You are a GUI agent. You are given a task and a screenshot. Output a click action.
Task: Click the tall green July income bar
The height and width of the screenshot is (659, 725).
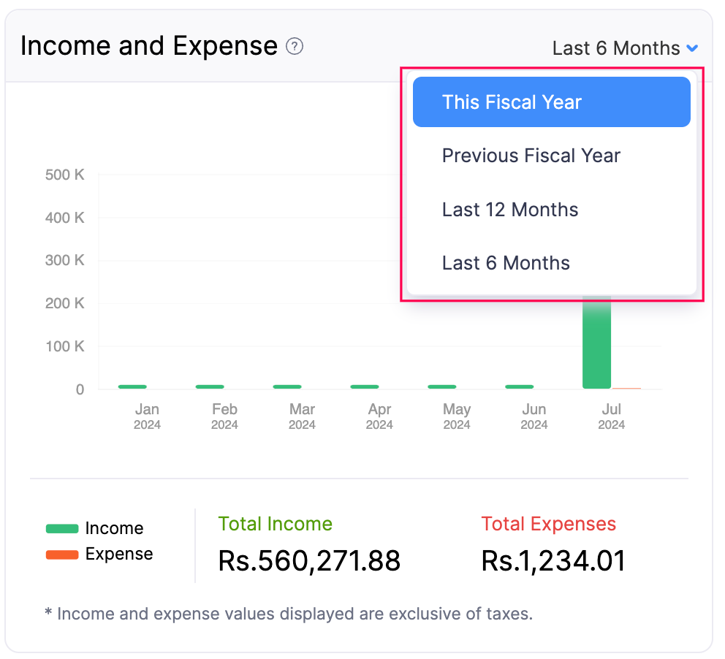tap(596, 343)
